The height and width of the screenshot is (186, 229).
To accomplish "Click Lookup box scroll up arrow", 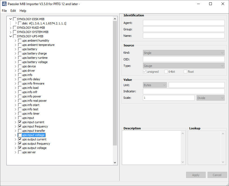I will pos(223,134).
